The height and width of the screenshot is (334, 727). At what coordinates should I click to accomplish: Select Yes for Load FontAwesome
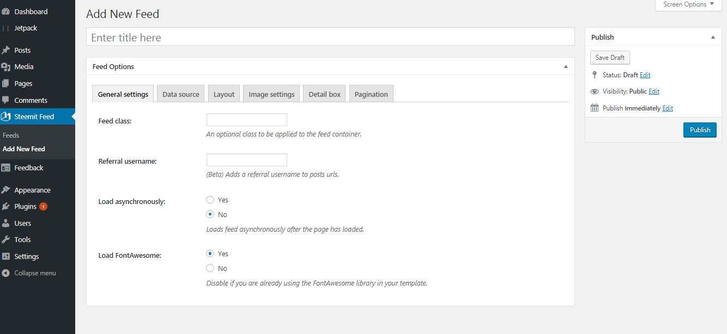point(210,253)
